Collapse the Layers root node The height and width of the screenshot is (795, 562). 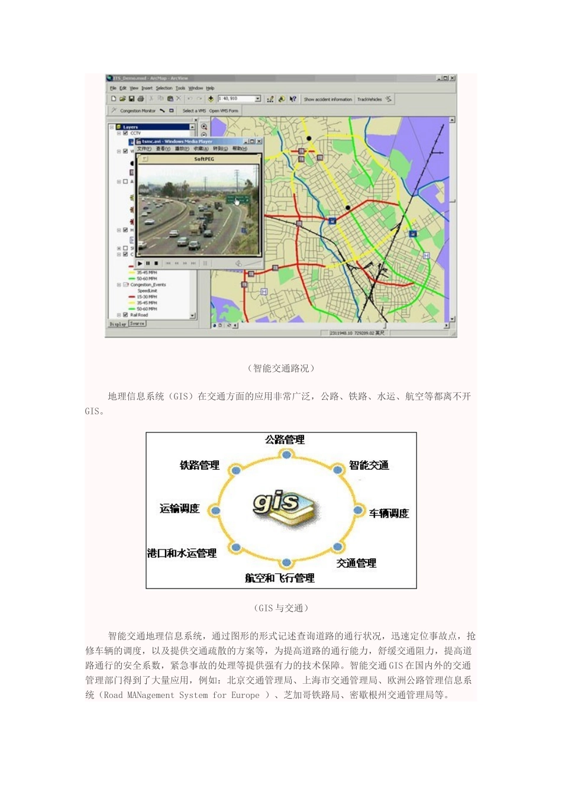pos(112,127)
